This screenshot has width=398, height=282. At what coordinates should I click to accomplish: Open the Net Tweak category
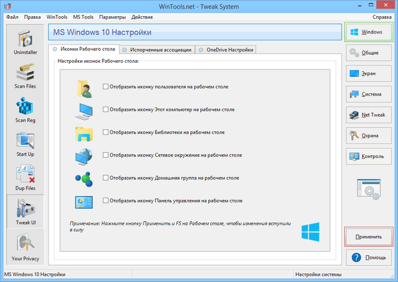(x=370, y=115)
